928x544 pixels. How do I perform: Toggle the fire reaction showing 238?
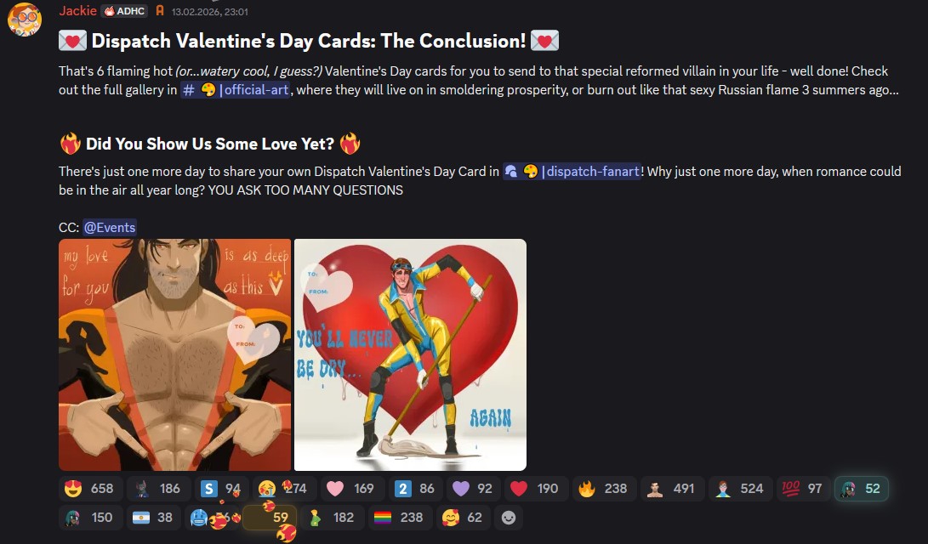[x=604, y=489]
